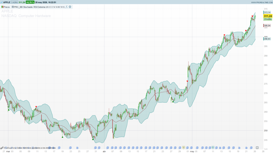The height and width of the screenshot is (153, 273).
Task: Click the green buy signal near 19 March
Action: coord(62,137)
